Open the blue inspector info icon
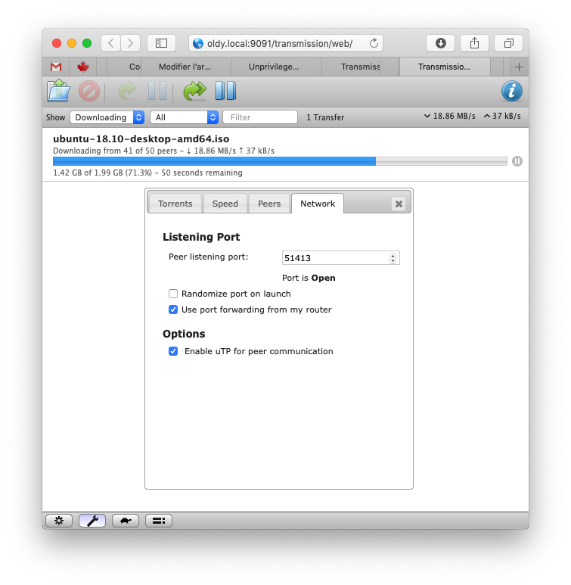The height and width of the screenshot is (585, 571). [x=512, y=91]
